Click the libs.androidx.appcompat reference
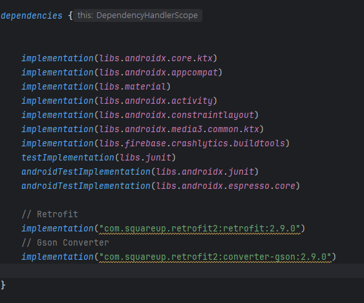Viewport: 364px width, 303px height. click(x=158, y=72)
